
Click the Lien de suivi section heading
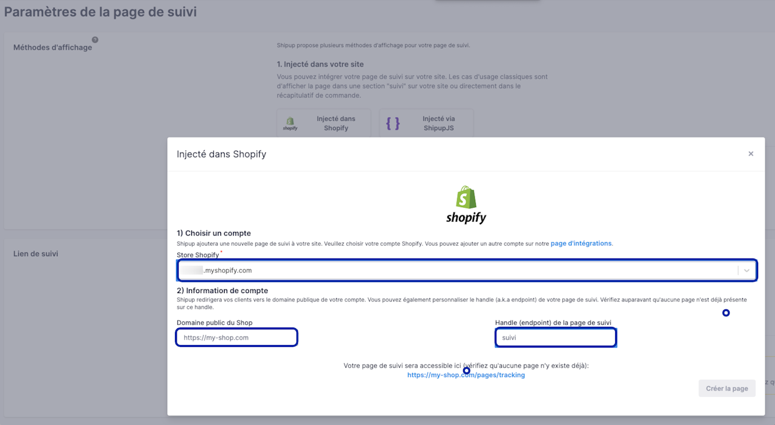[36, 254]
